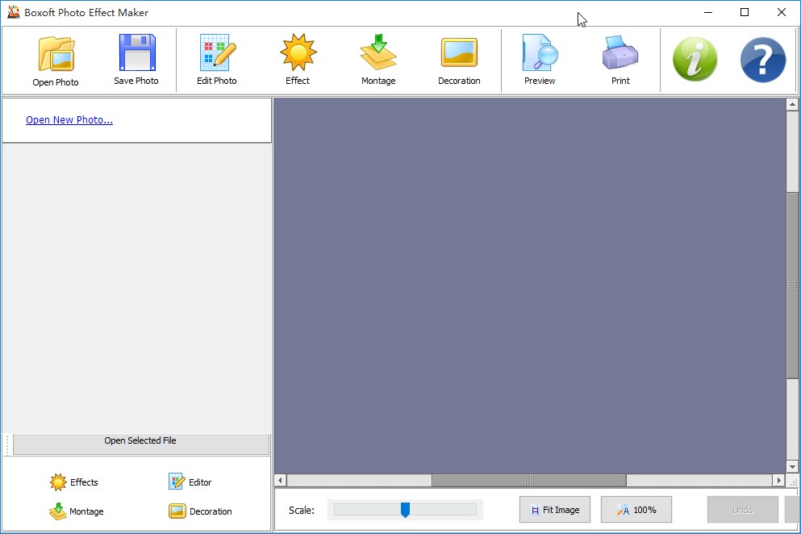Minimize the Boxoft Photo Effect Maker window
Viewport: 801px width, 534px height.
click(x=708, y=12)
